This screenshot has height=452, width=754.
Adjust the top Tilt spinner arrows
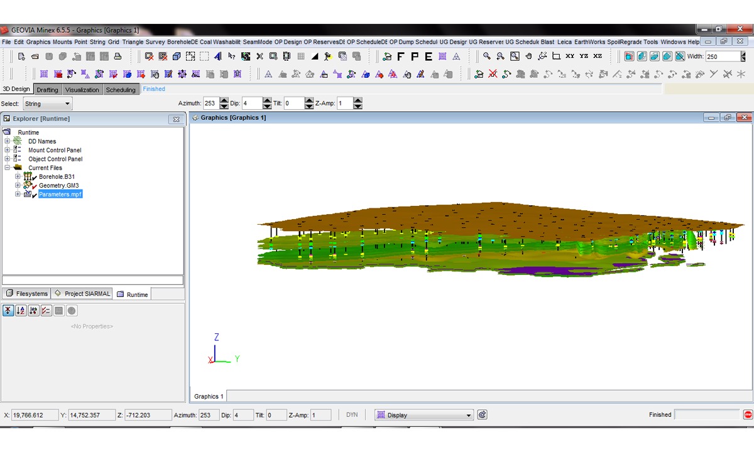(x=309, y=104)
